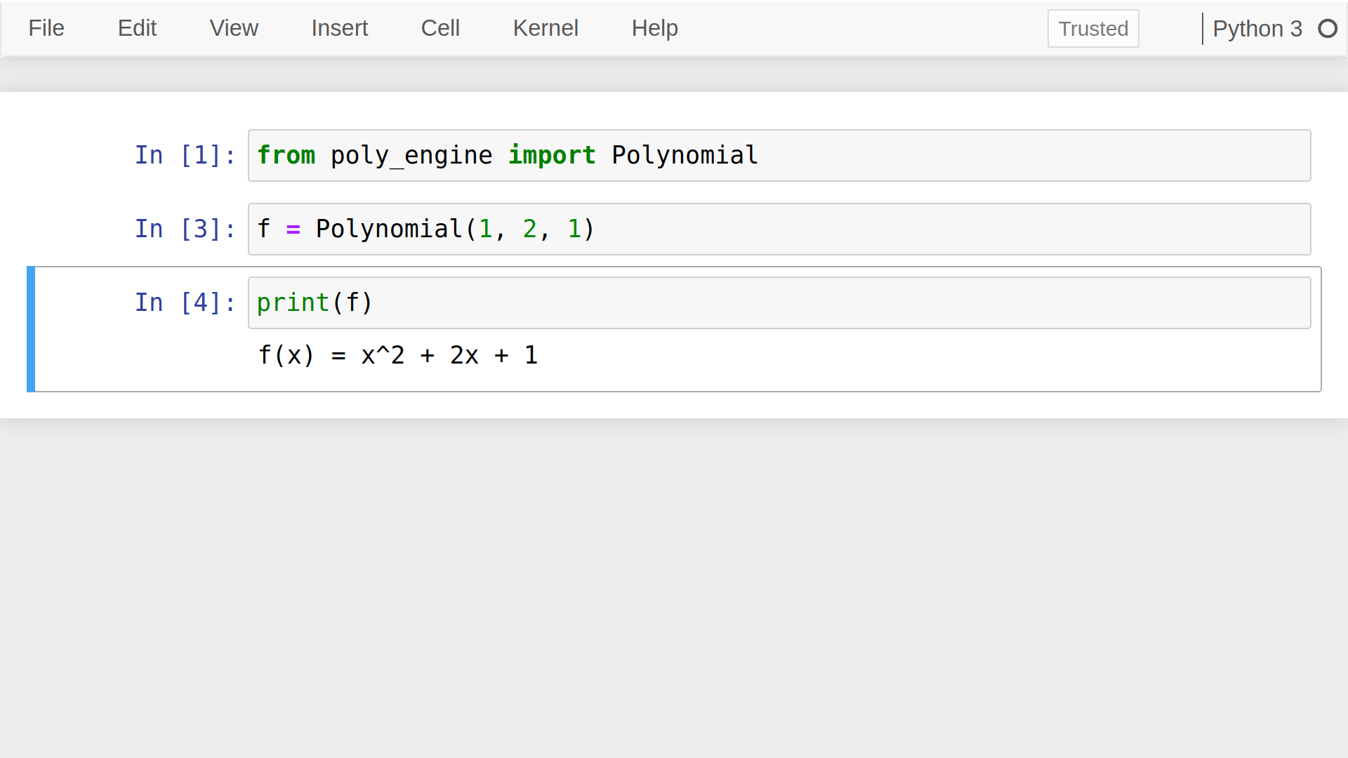Open the Edit menu
This screenshot has height=758, width=1348.
(x=137, y=28)
